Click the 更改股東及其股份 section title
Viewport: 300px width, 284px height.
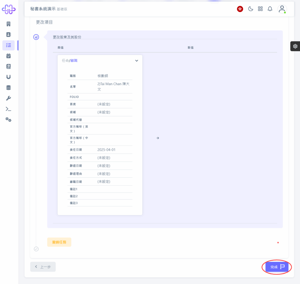[x=67, y=37]
